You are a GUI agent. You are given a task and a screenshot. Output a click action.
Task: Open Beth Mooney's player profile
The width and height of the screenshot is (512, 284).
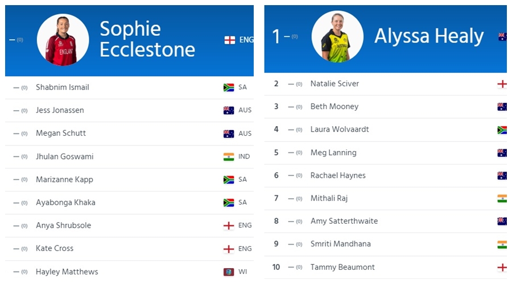tap(335, 106)
